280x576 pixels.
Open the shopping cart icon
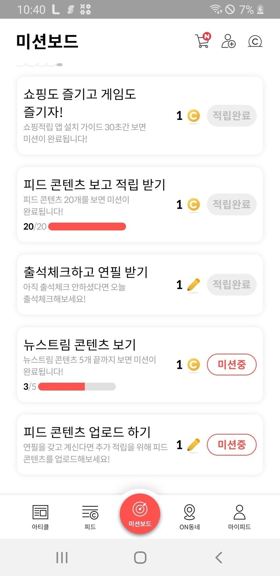tap(202, 41)
